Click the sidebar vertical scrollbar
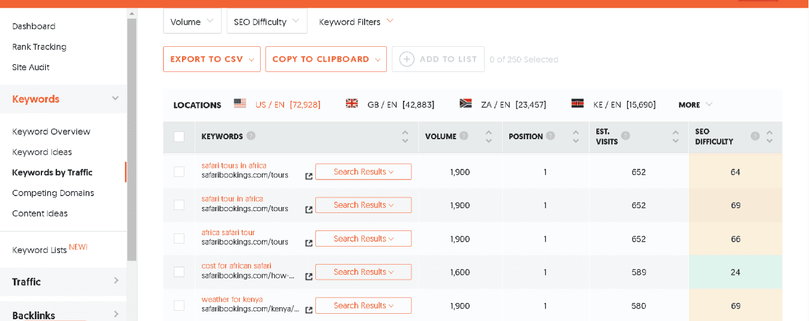This screenshot has width=809, height=321. pos(132,138)
